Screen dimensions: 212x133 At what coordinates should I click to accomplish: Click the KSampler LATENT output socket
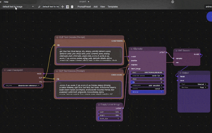(166, 52)
